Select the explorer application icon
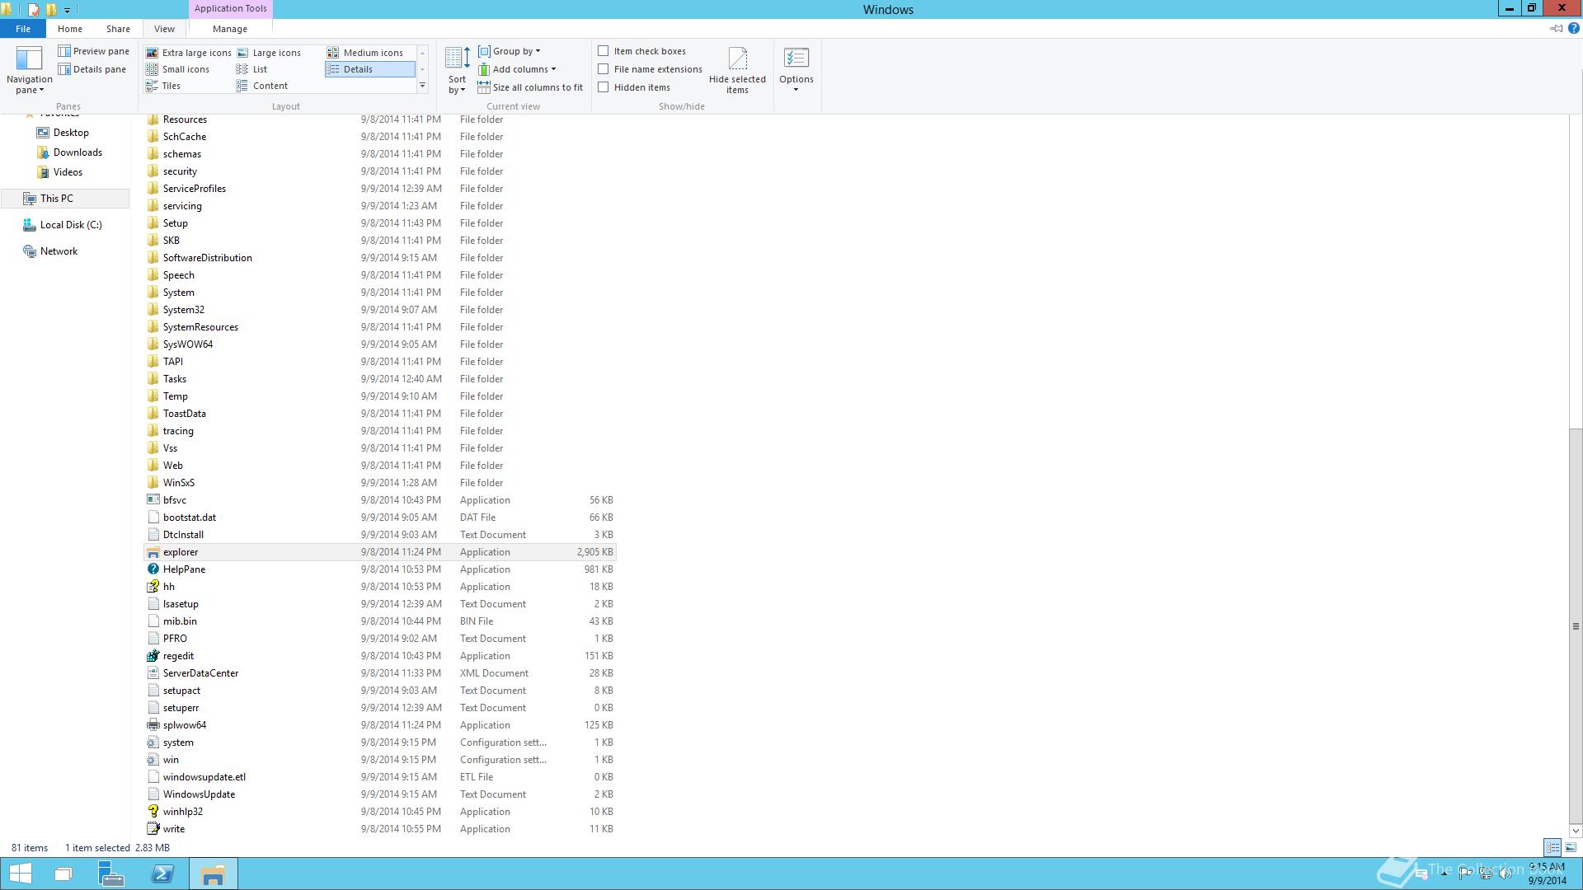Screen dimensions: 1583x890 [153, 552]
